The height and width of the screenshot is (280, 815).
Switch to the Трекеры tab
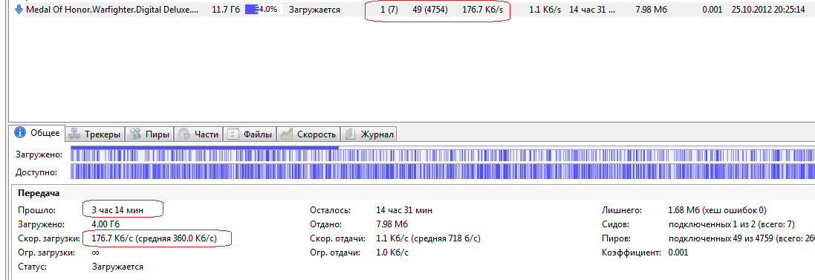pos(95,134)
